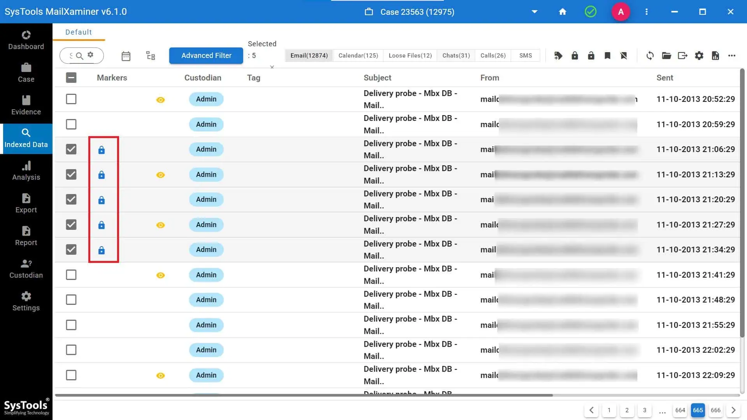Click the closed padlock toolbar icon
The image size is (747, 420).
point(575,56)
